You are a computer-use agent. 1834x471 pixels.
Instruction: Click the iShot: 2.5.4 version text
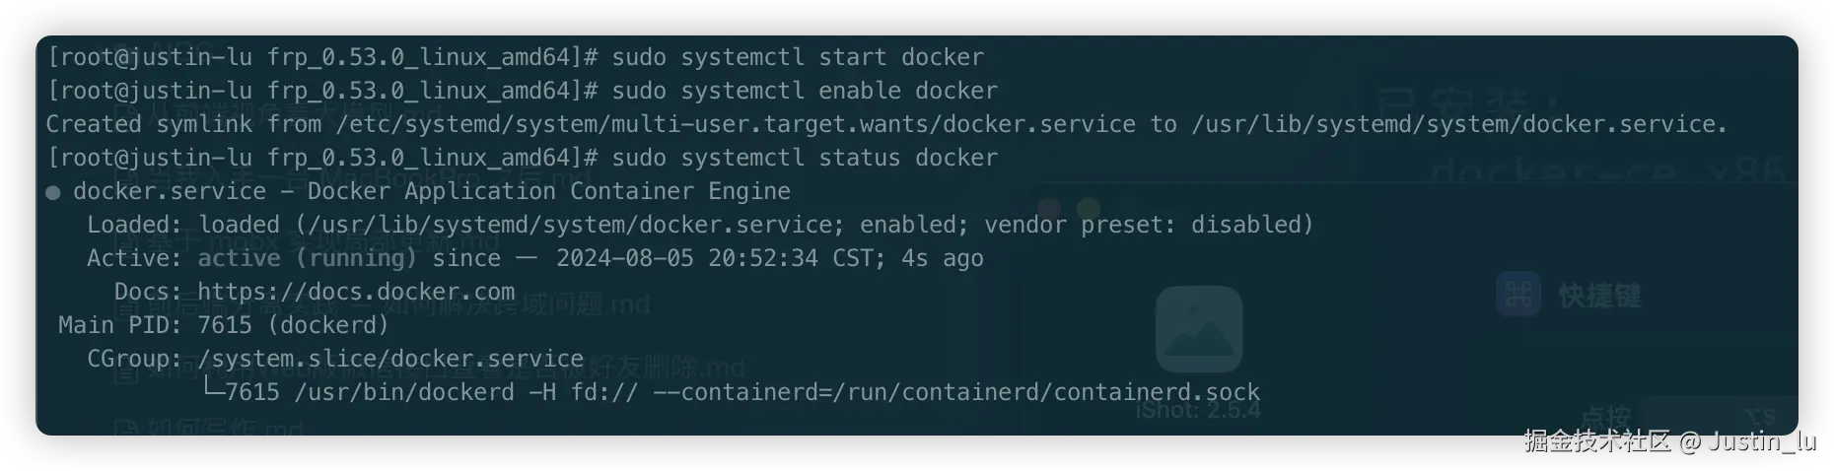click(1197, 410)
